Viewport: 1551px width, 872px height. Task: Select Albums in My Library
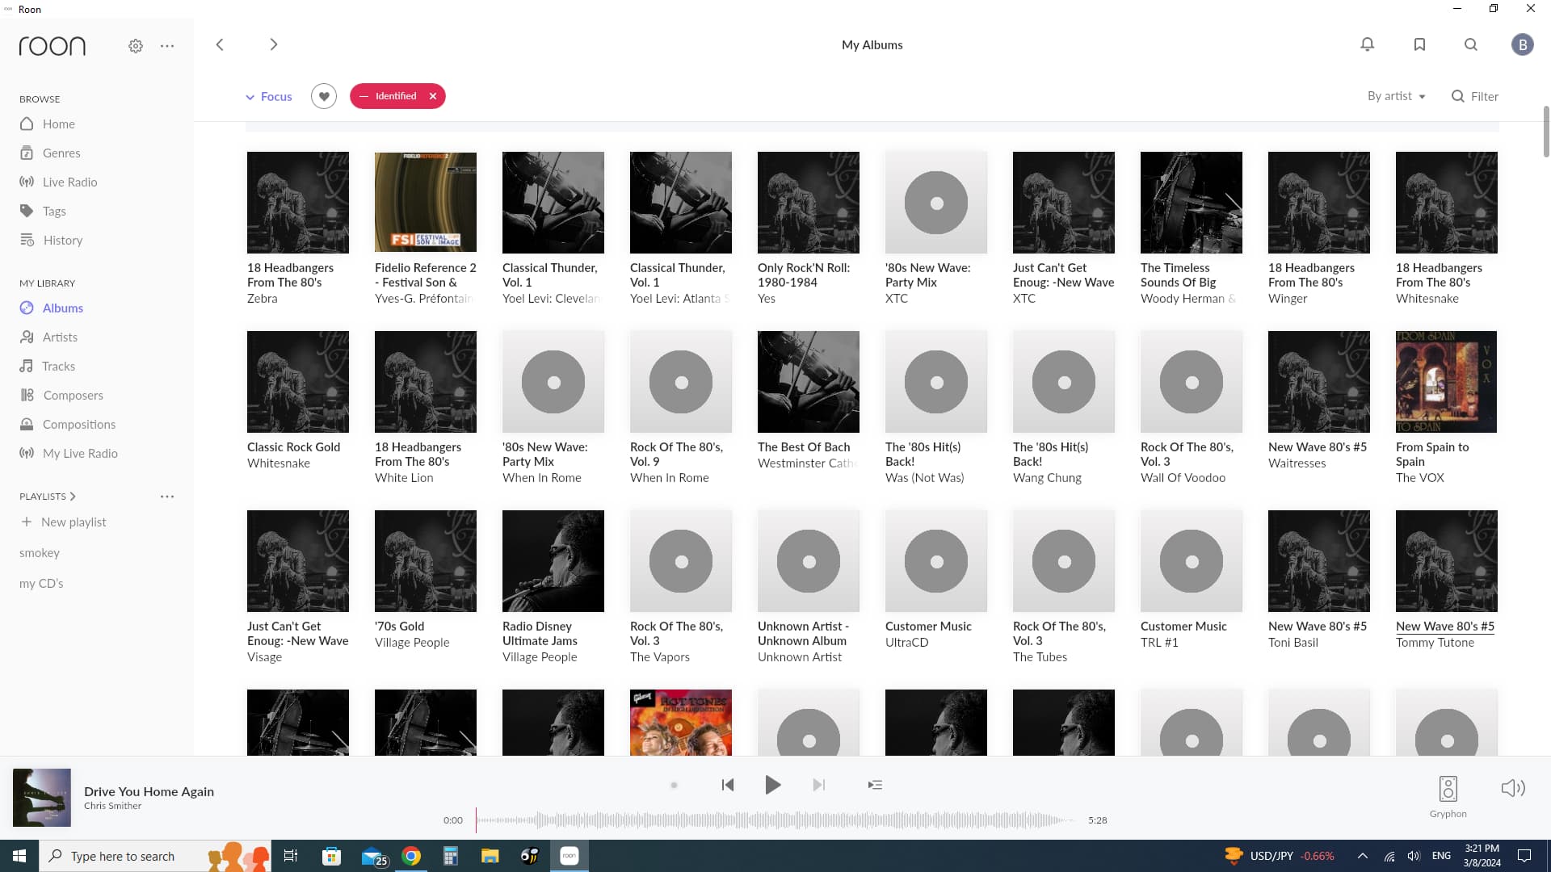click(52, 308)
